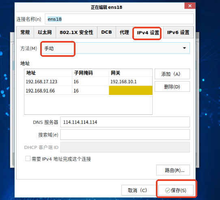This screenshot has width=220, height=200.
Task: Open the 方法 dropdown showing 手动
Action: pos(116,48)
